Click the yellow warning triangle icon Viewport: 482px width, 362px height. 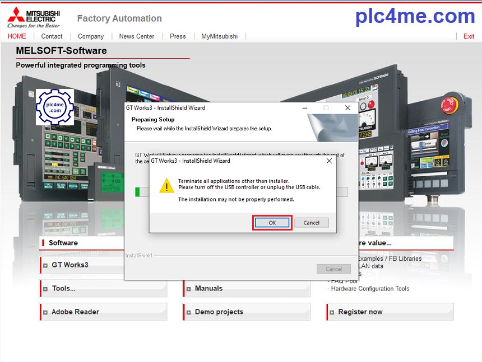click(166, 186)
